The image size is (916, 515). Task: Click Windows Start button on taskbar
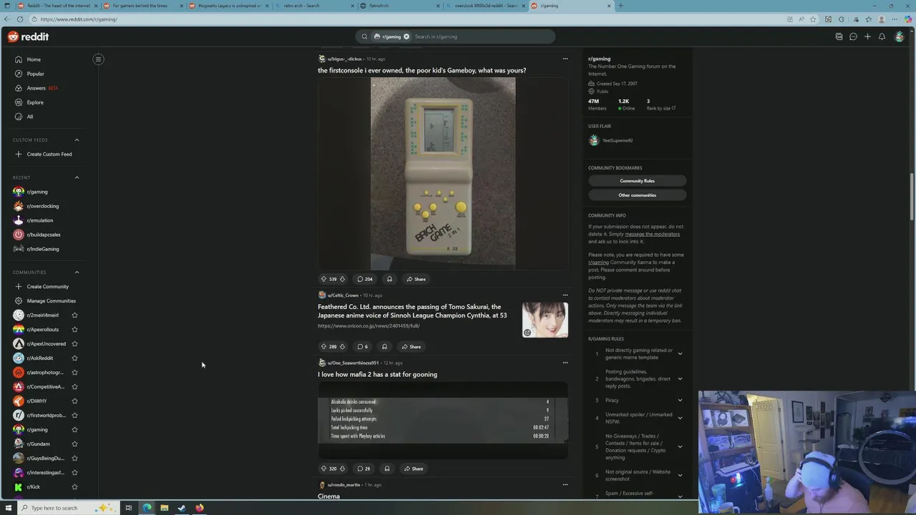pos(9,508)
